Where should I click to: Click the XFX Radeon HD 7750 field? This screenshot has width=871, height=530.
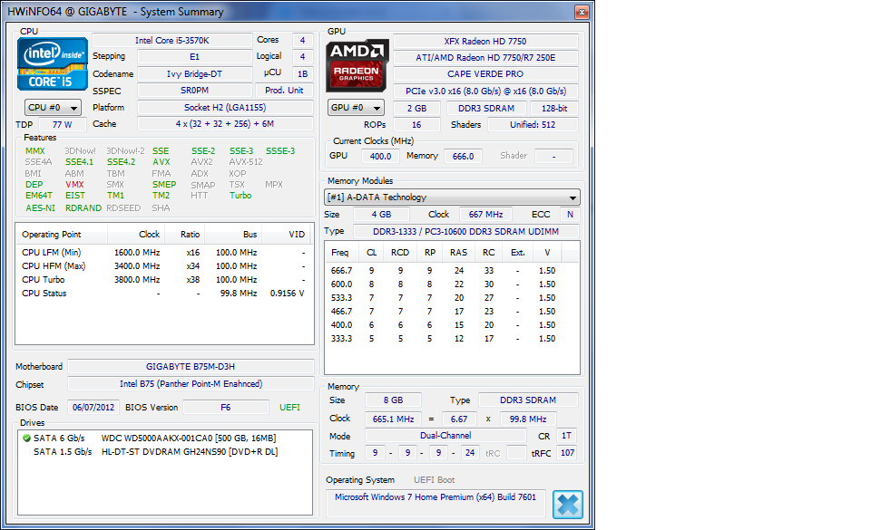(485, 41)
